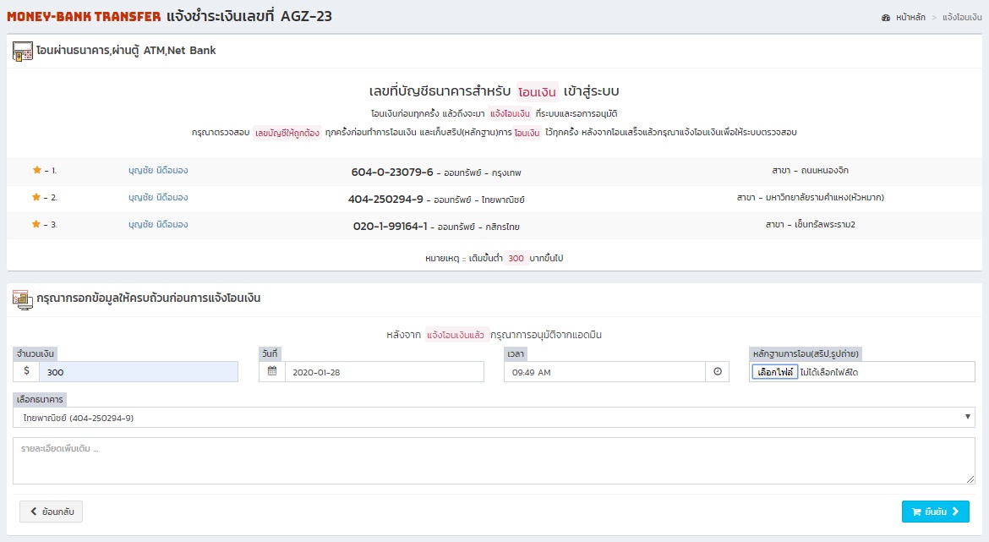This screenshot has height=542, width=989.
Task: Click account name link for Kasikorn account
Action: click(x=158, y=225)
